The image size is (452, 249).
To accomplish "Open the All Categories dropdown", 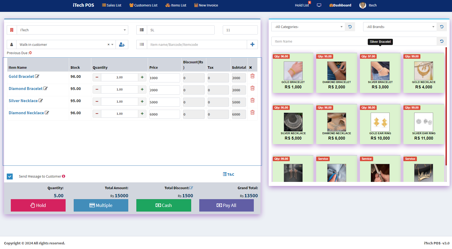I will coord(308,27).
